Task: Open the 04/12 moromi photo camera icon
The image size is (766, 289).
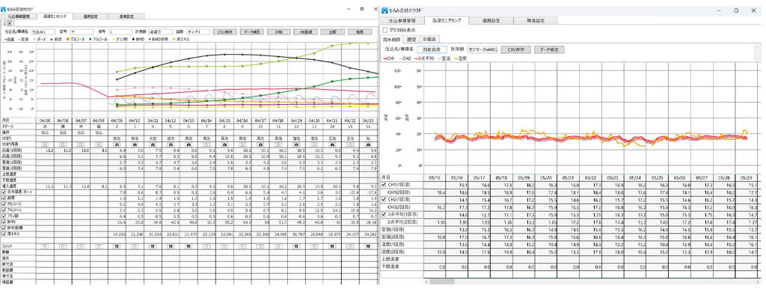Action: point(171,144)
